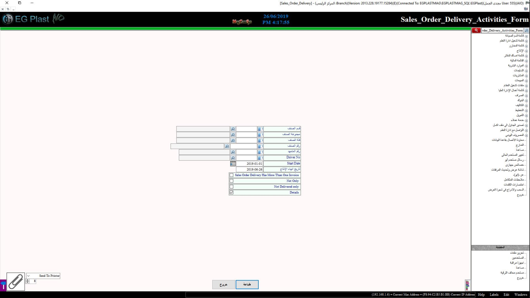The height and width of the screenshot is (298, 530).
Task: Open lookup for قسم الصنف row
Action: click(x=233, y=129)
